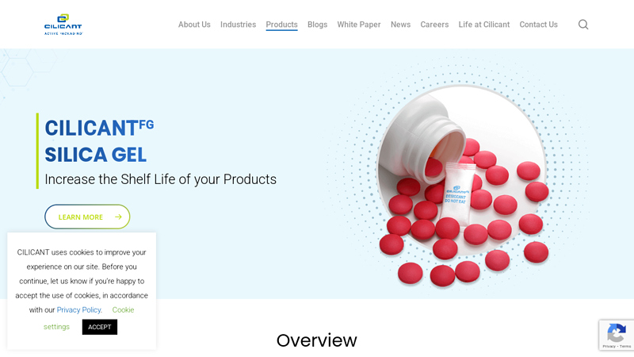Open the Privacy Policy link
This screenshot has height=357, width=634.
tap(78, 310)
